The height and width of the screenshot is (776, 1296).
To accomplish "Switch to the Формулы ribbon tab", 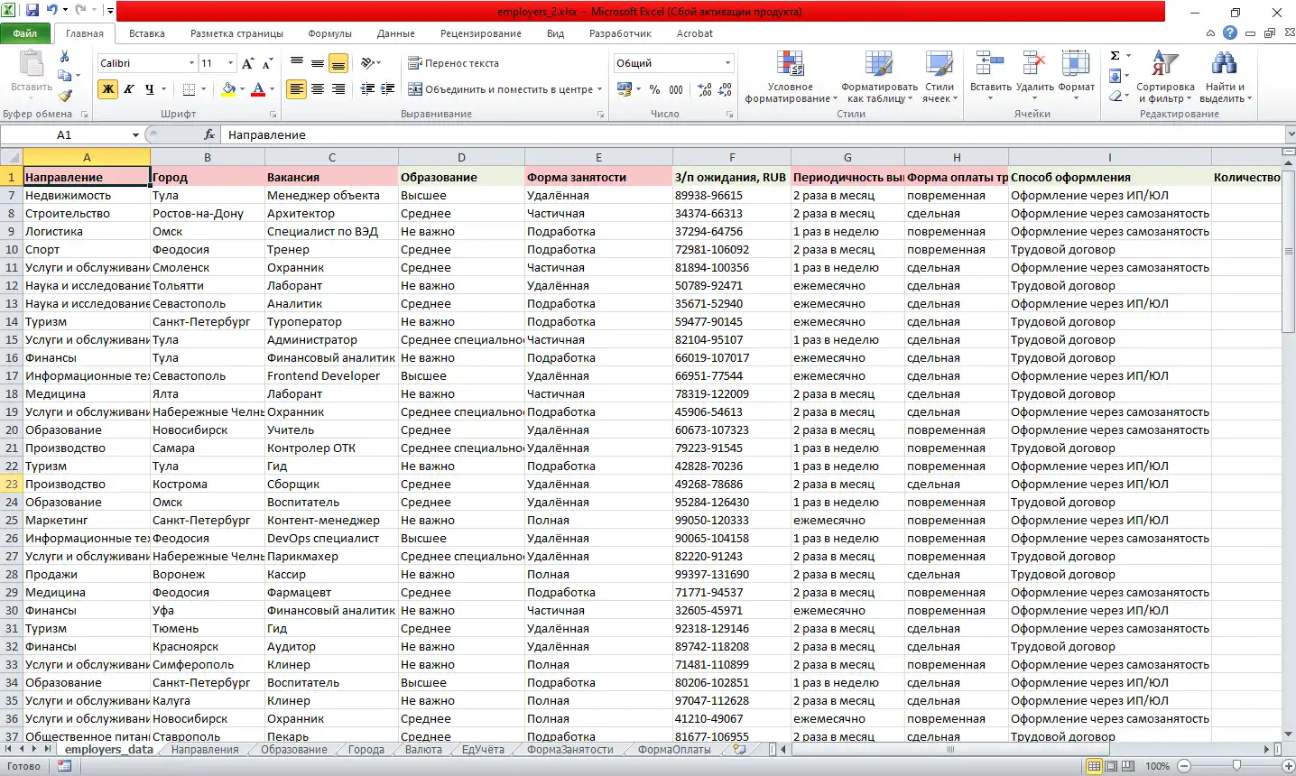I will click(x=329, y=33).
